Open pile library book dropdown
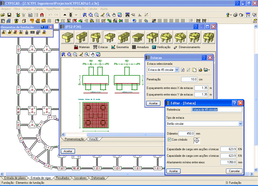Screen dimensions: 258x186 (207, 70)
